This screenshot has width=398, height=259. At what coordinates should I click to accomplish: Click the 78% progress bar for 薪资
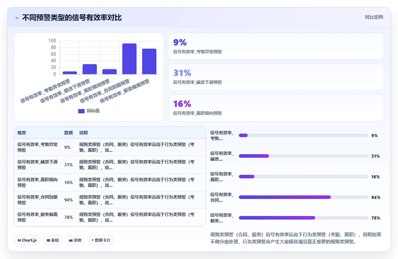point(303,218)
